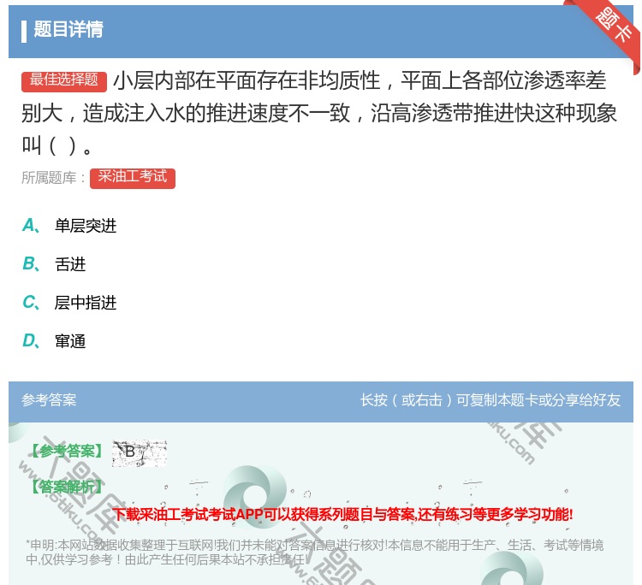Click the question text starting 小层内部在平面
The height and width of the screenshot is (585, 642).
[319, 113]
